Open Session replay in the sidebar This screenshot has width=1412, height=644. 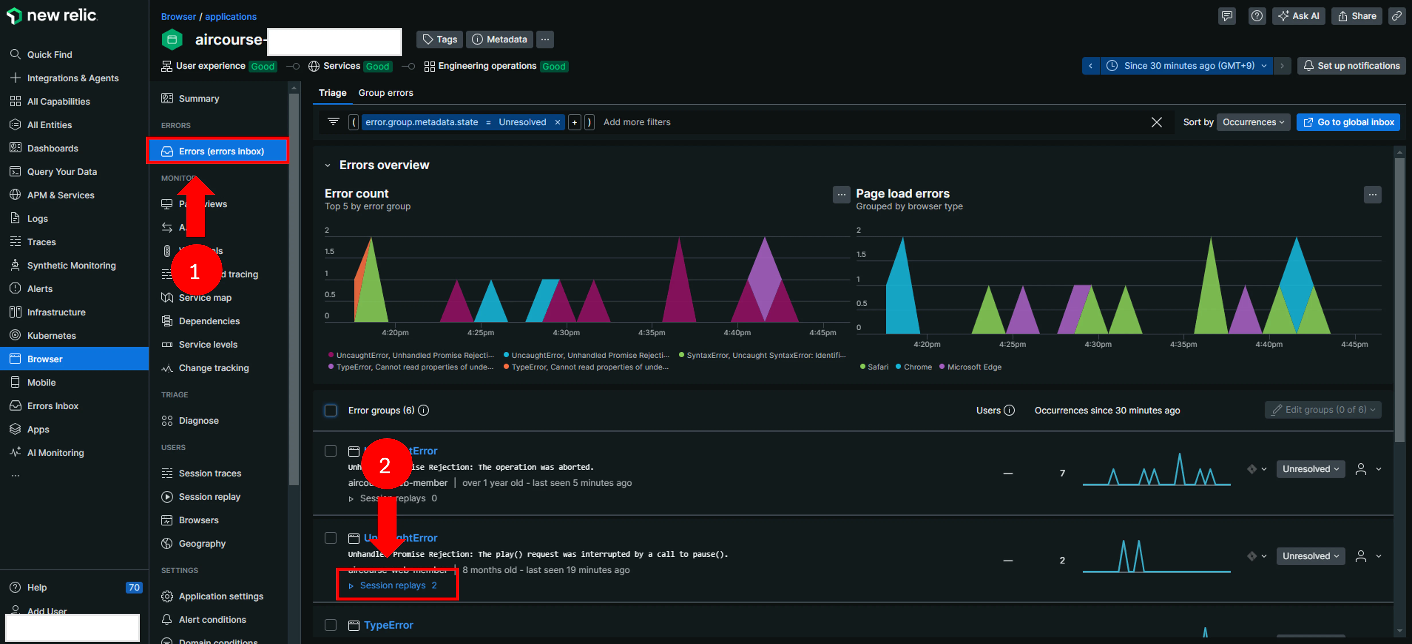(209, 497)
